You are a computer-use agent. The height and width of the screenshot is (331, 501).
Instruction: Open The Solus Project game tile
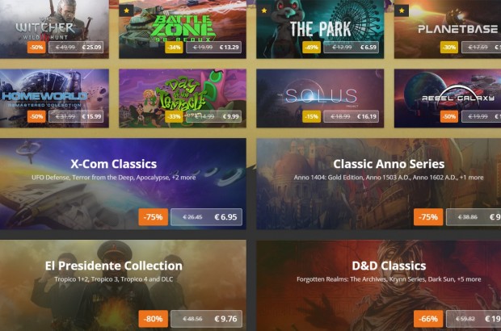click(x=320, y=98)
